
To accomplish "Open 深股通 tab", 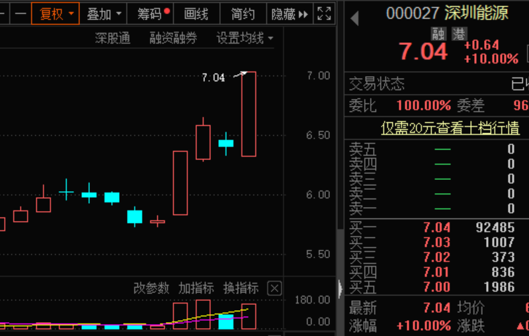I will pyautogui.click(x=112, y=38).
